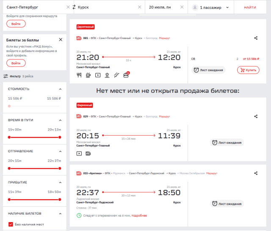Click Лист ожидания for train 081
Screen dimensions: 271x231
click(208, 70)
